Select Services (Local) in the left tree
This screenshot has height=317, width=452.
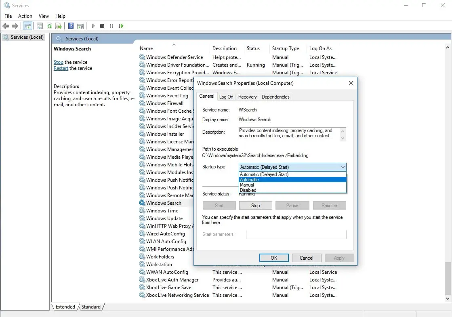point(24,37)
